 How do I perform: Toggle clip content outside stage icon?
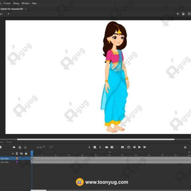(189, 14)
